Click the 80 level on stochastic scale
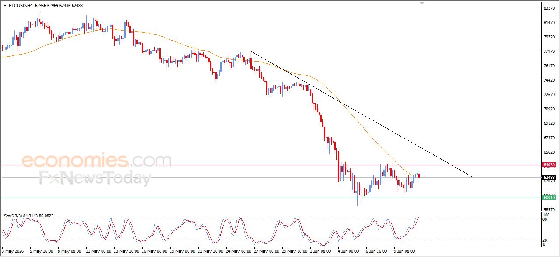 (545, 219)
